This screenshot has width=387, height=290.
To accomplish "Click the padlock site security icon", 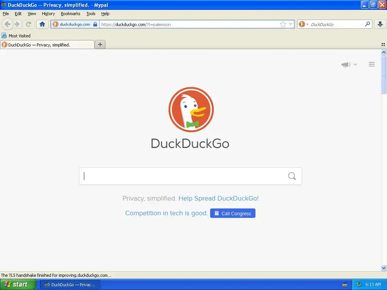I will coord(95,24).
